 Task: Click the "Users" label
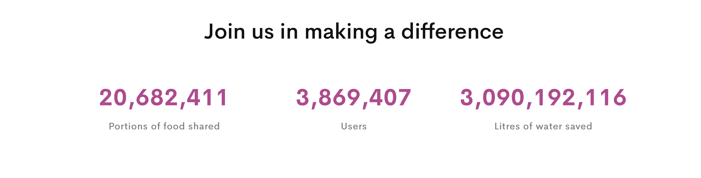coord(354,126)
